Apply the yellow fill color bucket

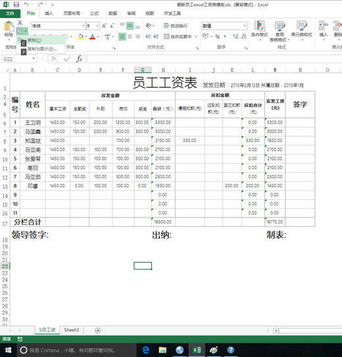point(80,36)
